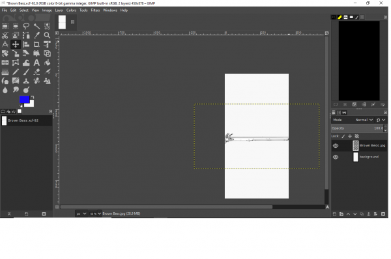Select the Move tool
This screenshot has height=259, width=391.
(16, 44)
